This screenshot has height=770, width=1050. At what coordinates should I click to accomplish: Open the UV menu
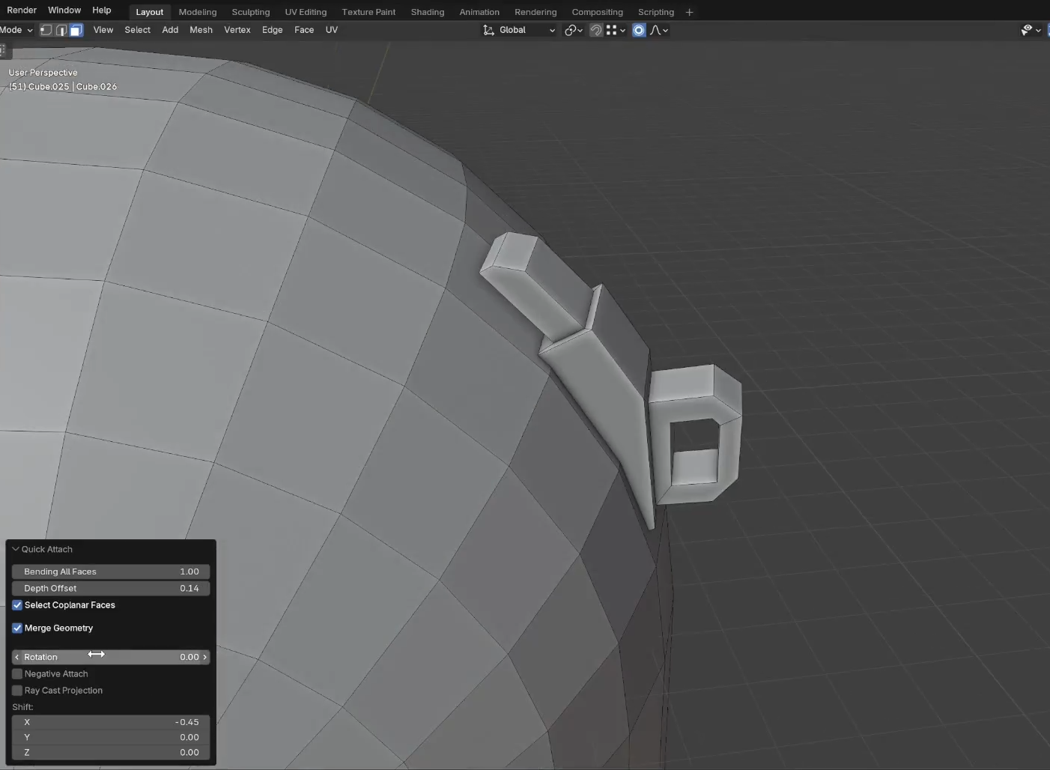click(x=332, y=30)
